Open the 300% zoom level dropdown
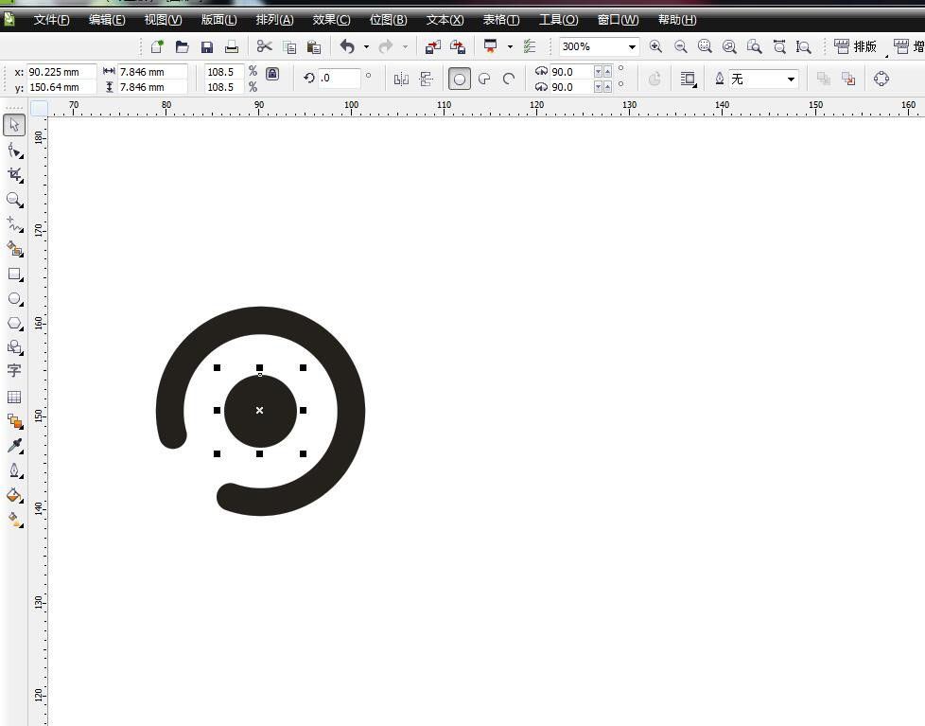The height and width of the screenshot is (726, 925). coord(632,47)
